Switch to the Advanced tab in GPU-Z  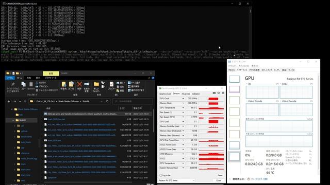pyautogui.click(x=186, y=94)
